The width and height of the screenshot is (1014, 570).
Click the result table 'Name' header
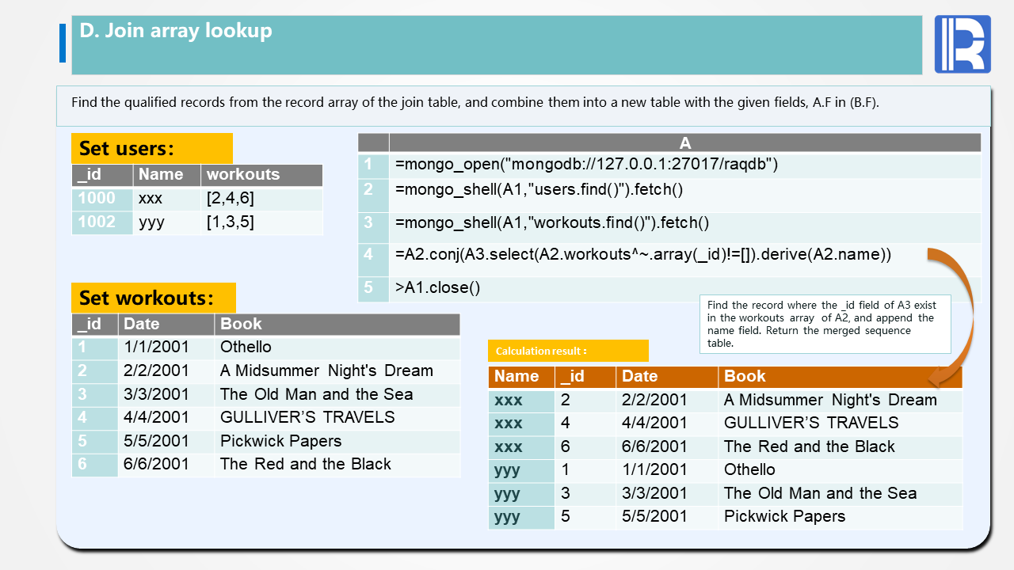click(521, 376)
